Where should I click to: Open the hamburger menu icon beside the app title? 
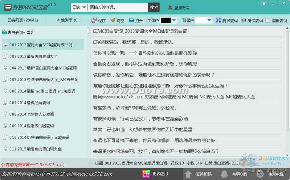(8, 7)
